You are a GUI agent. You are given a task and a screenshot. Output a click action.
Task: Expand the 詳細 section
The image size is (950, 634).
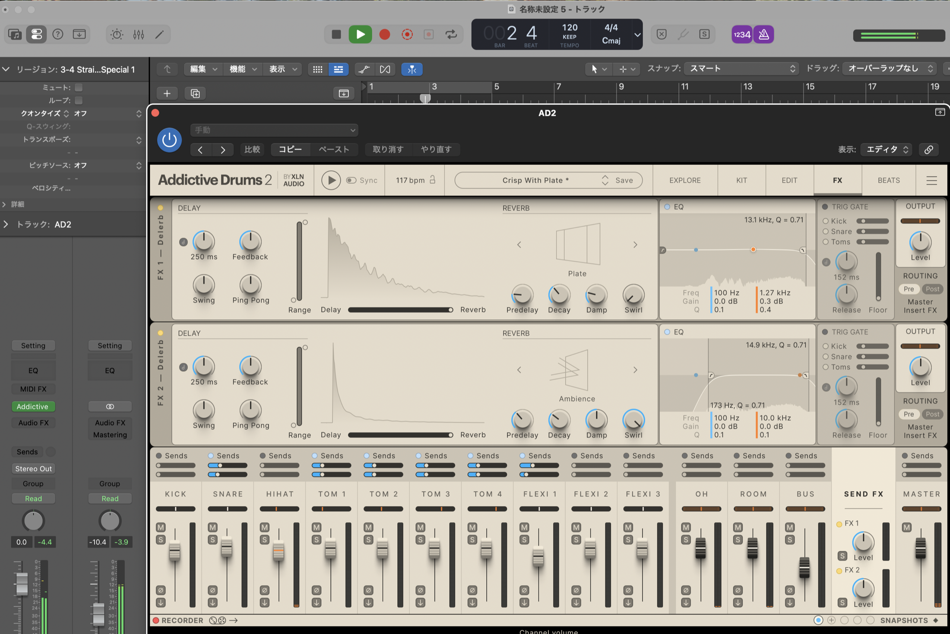click(4, 204)
